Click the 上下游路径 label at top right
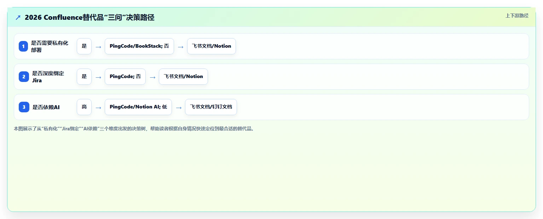Screen dimensions: 543x219 517,16
